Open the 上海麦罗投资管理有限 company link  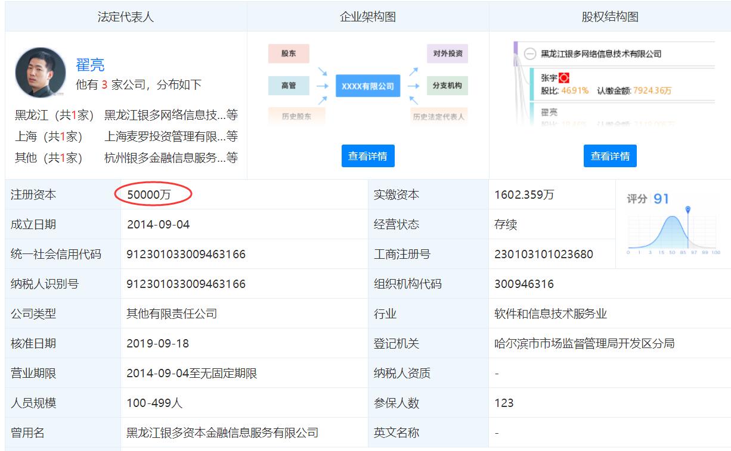tap(165, 136)
